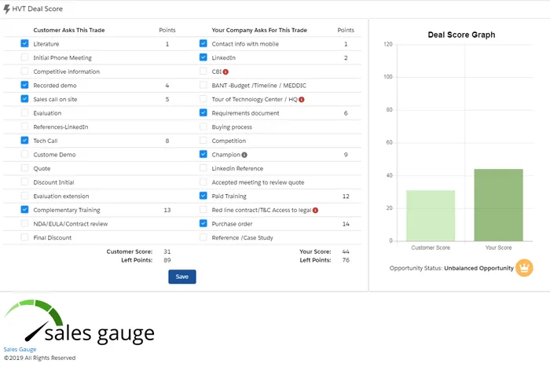Click the Deal Score Graph title
Viewport: 550px width, 367px height.
click(x=462, y=35)
